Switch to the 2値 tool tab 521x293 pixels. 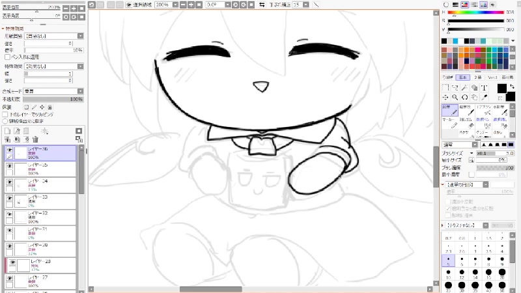478,76
